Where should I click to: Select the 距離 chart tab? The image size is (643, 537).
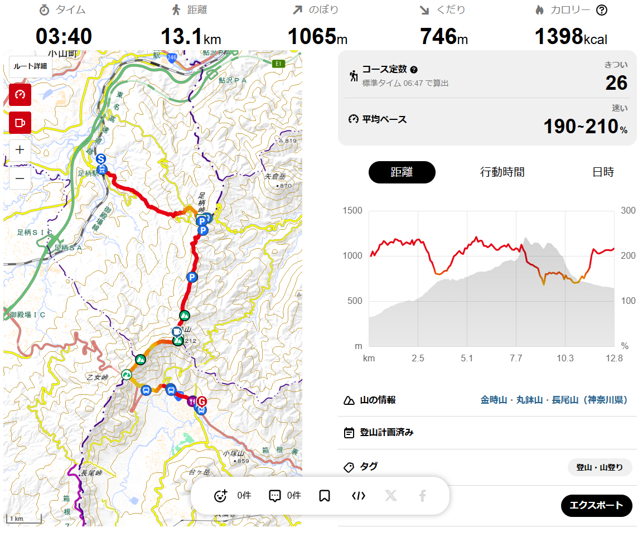click(x=402, y=172)
